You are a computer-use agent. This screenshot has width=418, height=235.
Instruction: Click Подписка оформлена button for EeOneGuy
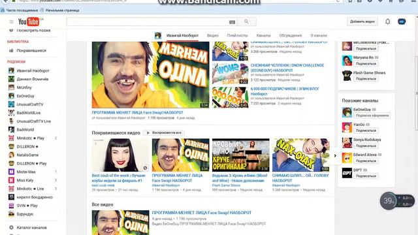(372, 116)
